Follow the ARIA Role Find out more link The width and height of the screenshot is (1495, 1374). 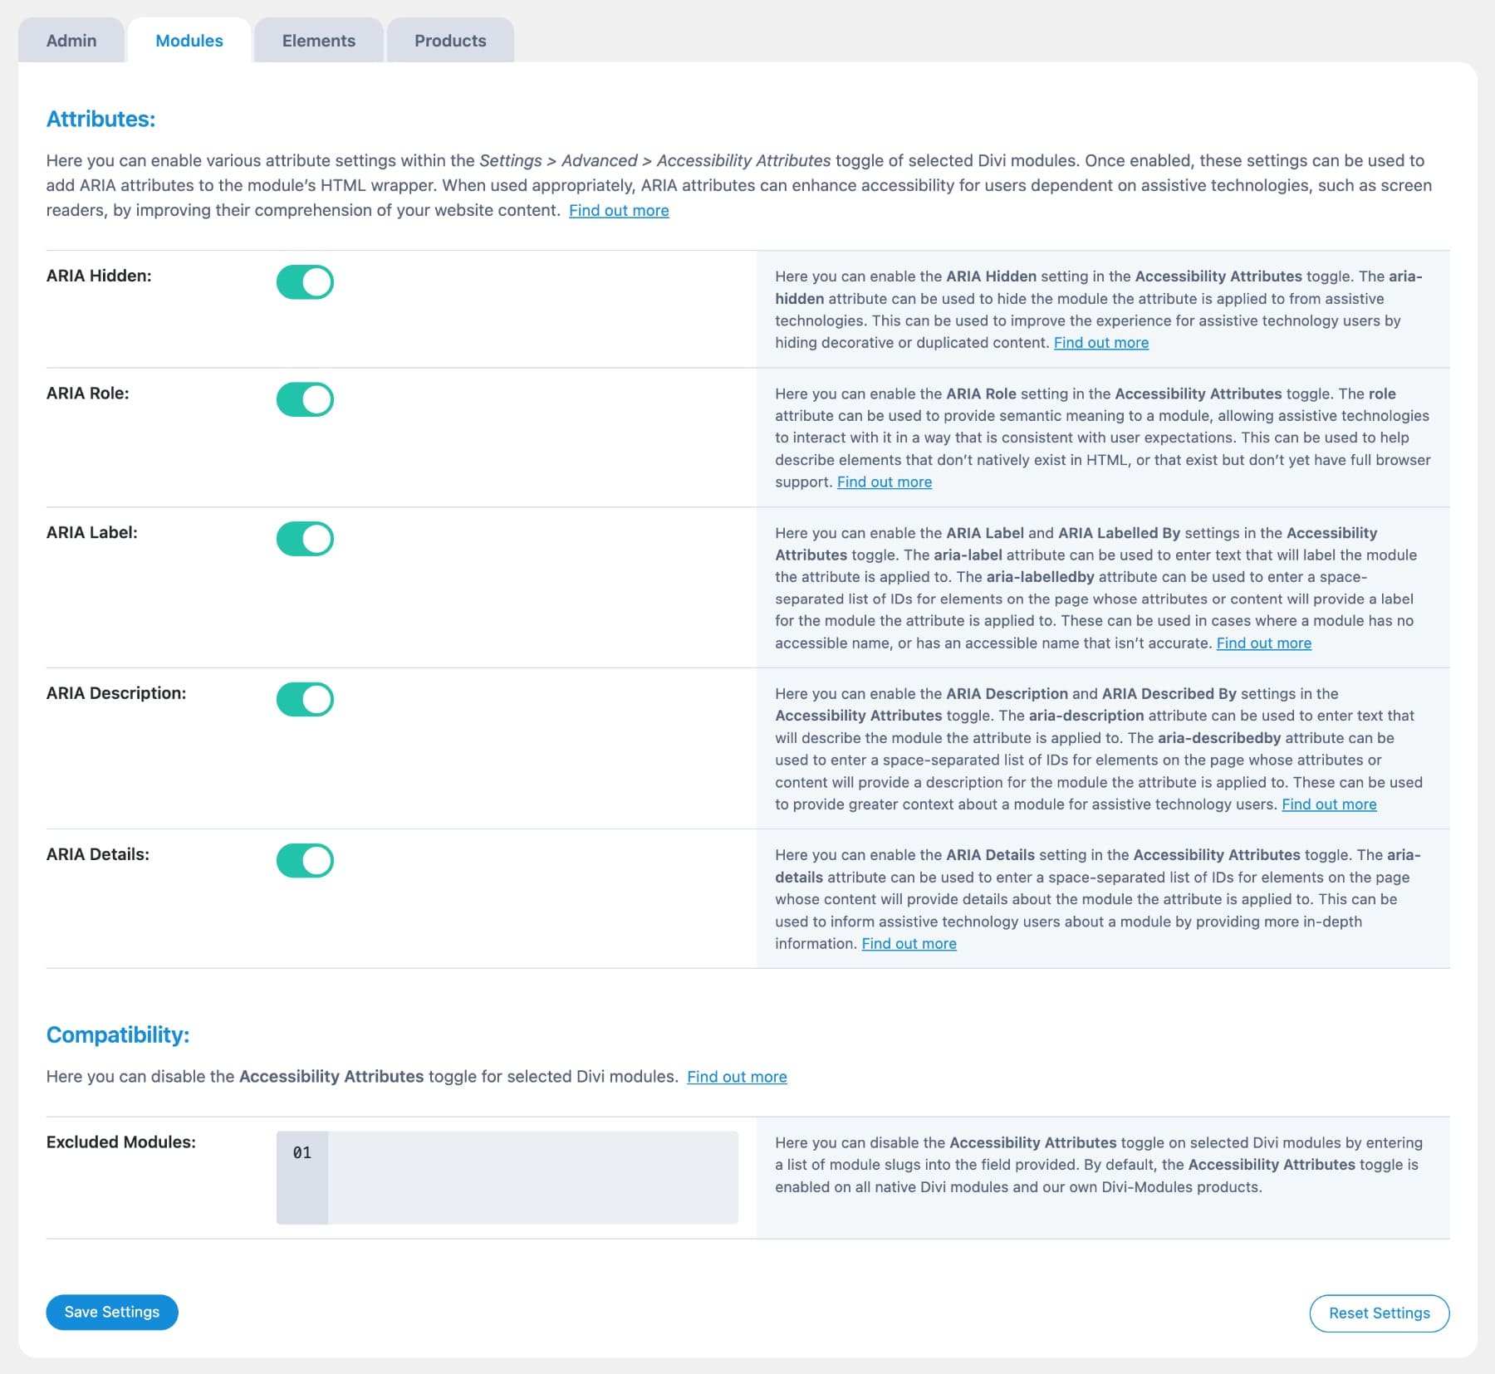coord(884,482)
